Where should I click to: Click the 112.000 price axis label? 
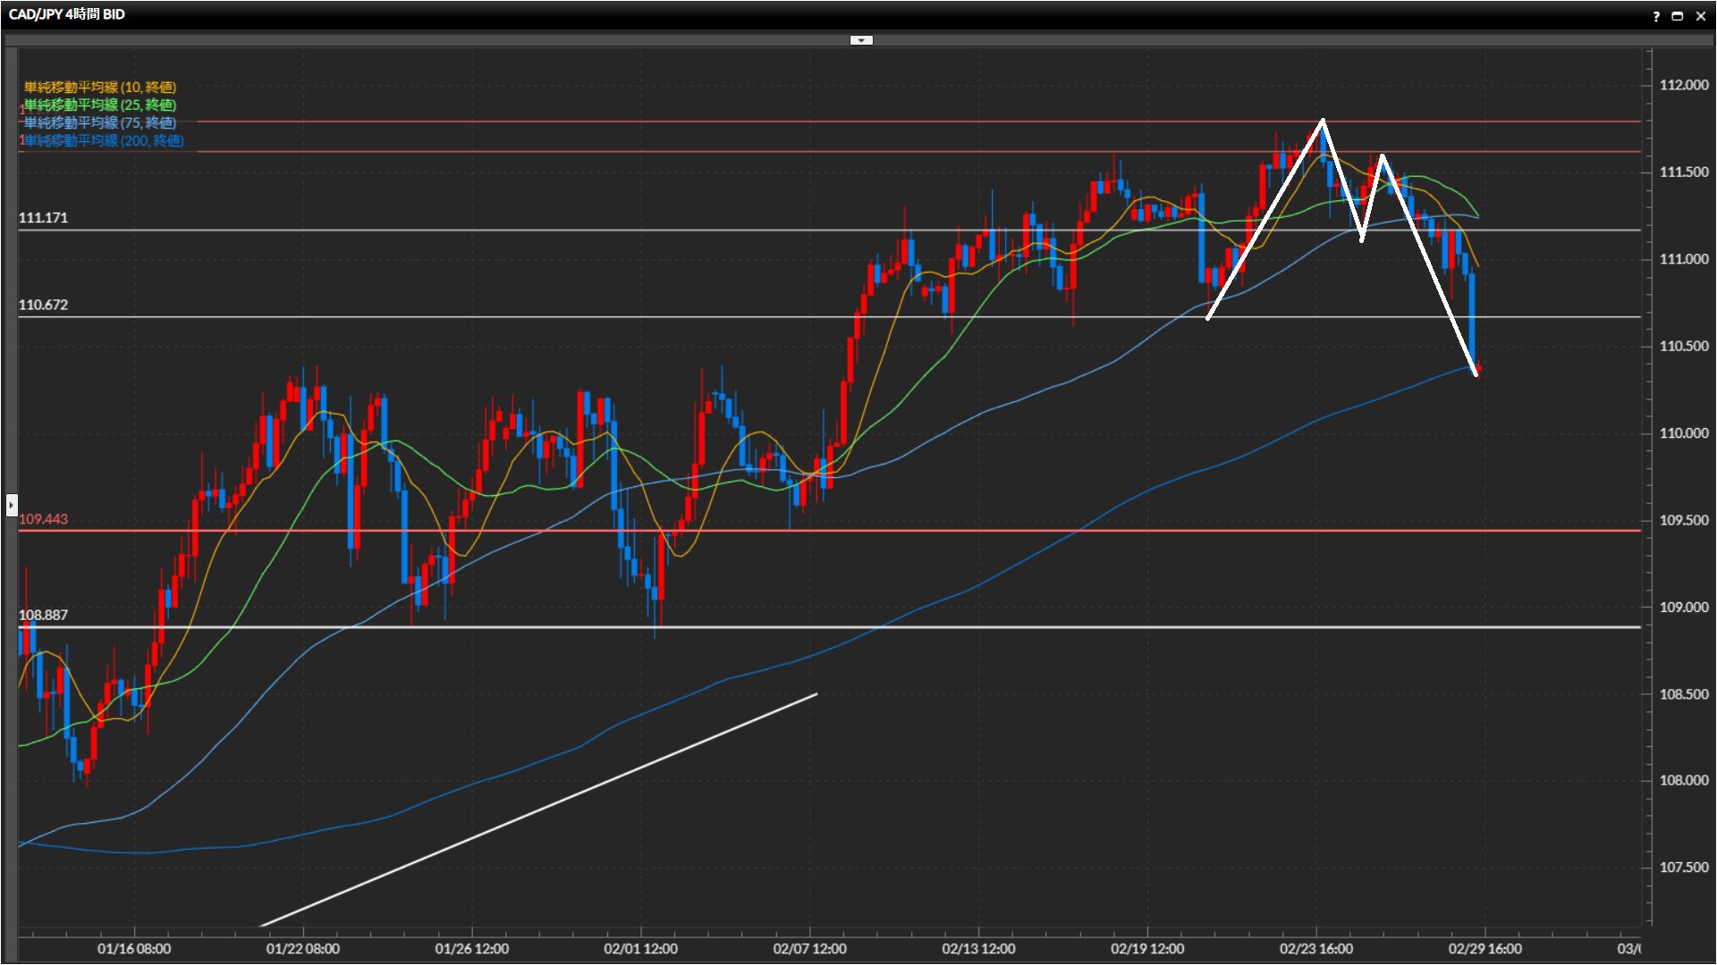tap(1683, 85)
